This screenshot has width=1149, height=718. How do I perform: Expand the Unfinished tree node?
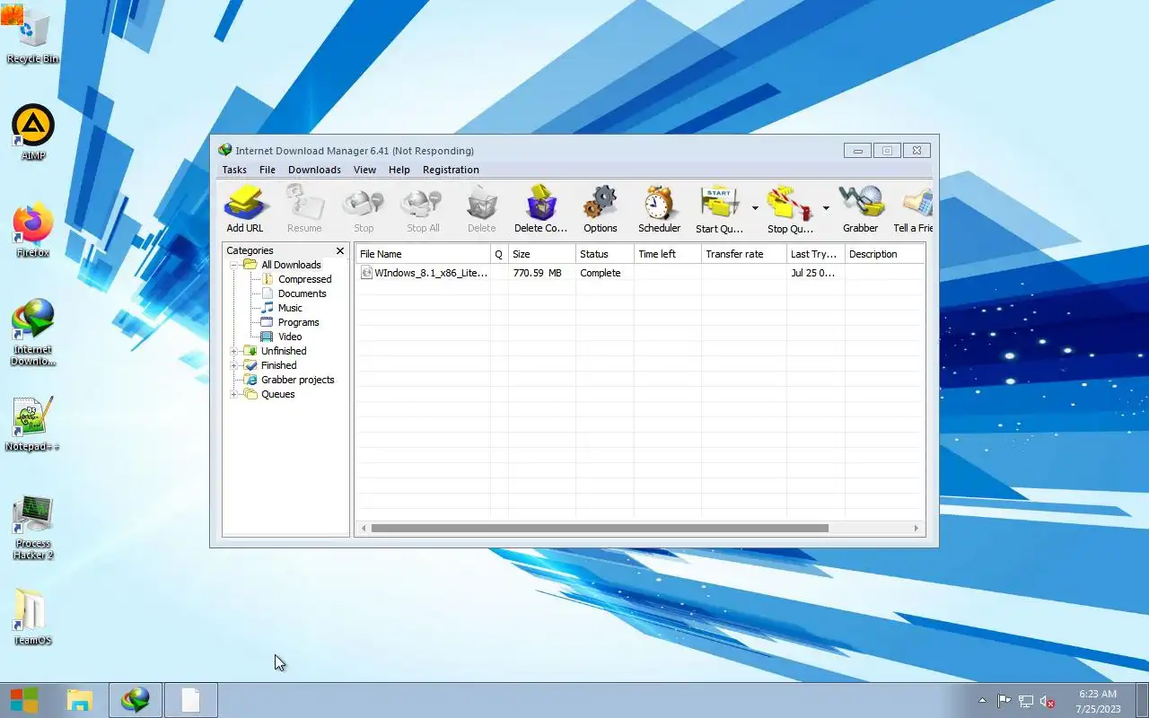pyautogui.click(x=234, y=351)
